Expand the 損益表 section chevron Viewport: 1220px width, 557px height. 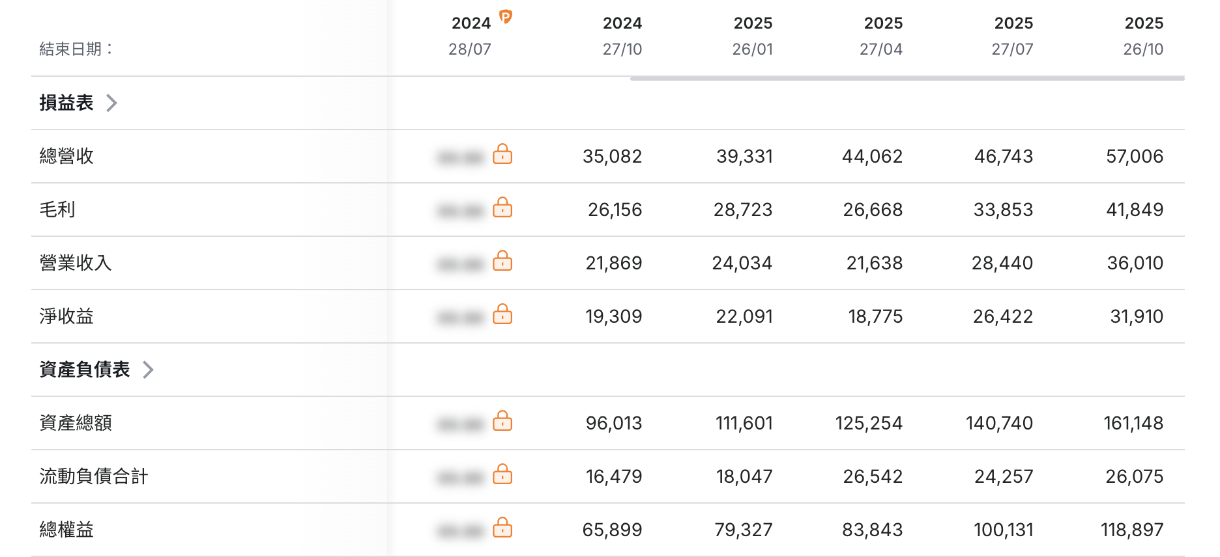point(111,103)
